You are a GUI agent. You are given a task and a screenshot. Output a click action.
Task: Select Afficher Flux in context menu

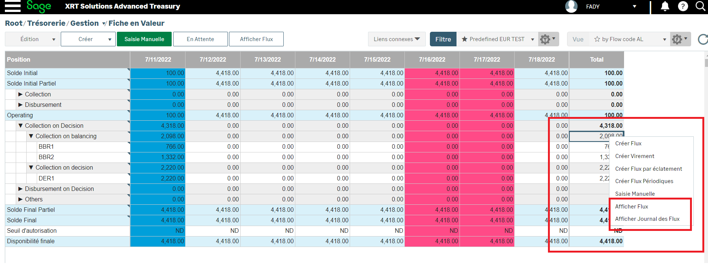click(632, 207)
